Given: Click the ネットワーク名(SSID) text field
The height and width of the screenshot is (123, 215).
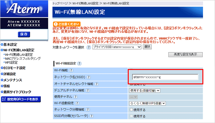Looking at the screenshot, I should 165,77.
